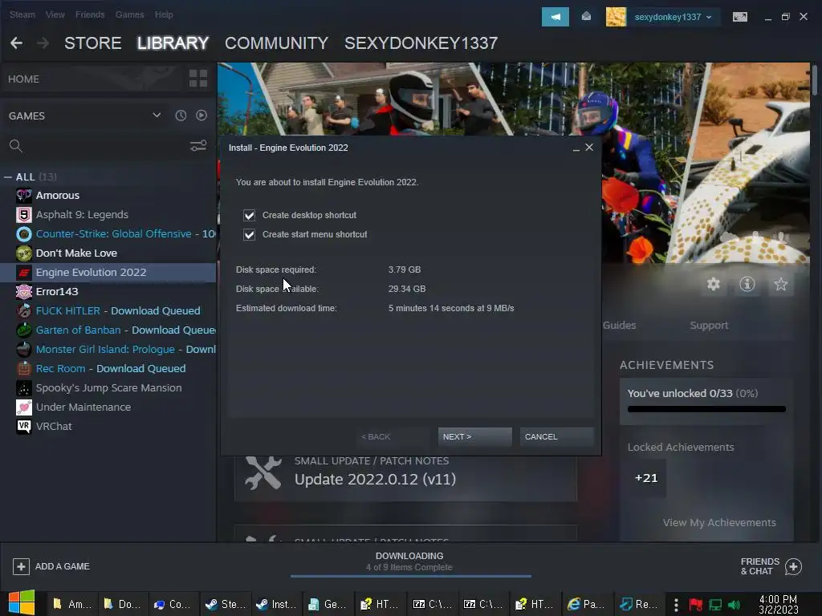Click the taskbar clock showing 4:00 PM
Screen dimensions: 822x616
[779, 605]
